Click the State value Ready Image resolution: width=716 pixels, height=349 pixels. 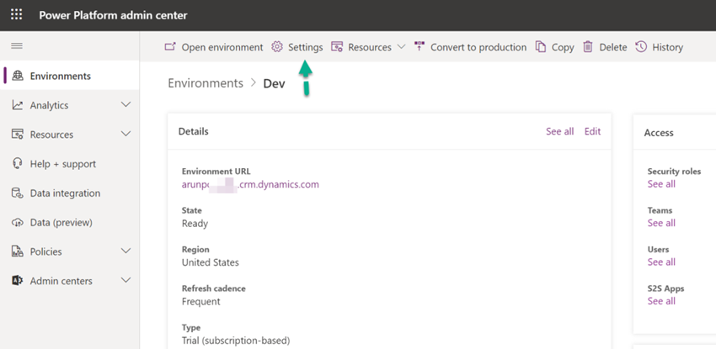click(195, 224)
